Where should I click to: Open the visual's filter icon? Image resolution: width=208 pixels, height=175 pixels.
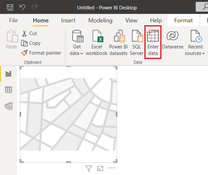[89, 168]
